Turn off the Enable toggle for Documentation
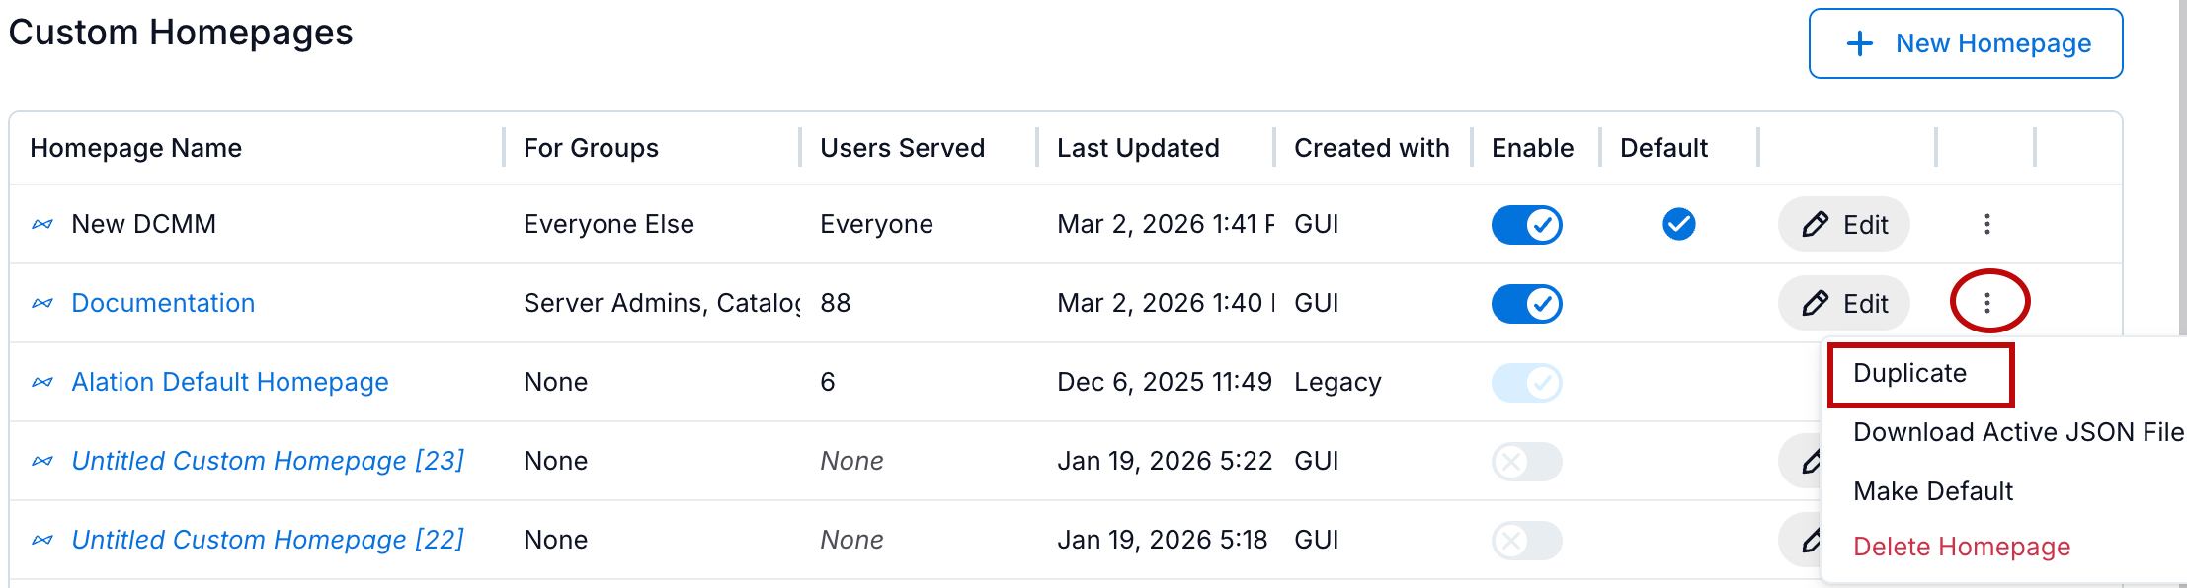Screen dimensions: 2187x588 1527,303
